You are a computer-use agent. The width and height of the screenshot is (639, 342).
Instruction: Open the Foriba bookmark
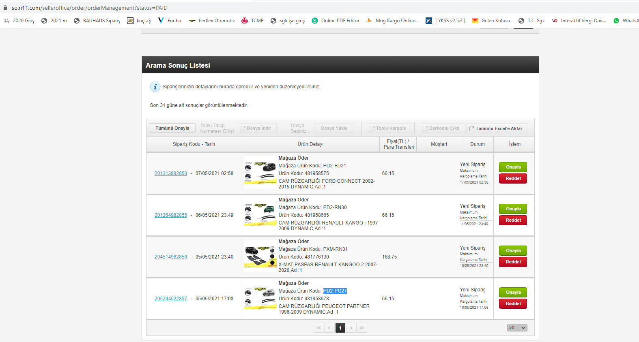click(x=170, y=21)
